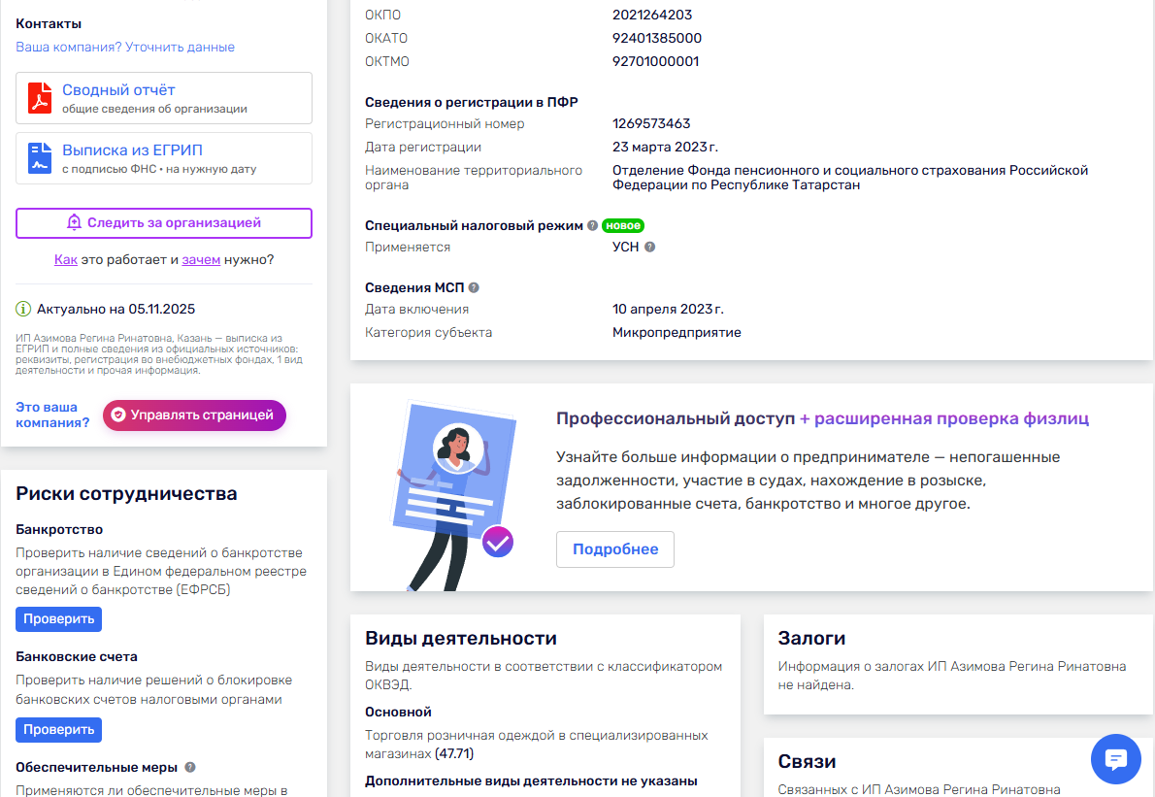Click help icon beside Специальный налоговый режим
The height and width of the screenshot is (797, 1155).
pyautogui.click(x=592, y=225)
